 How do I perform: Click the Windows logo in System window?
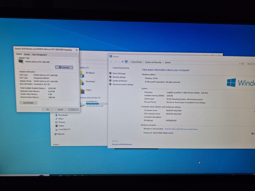point(231,83)
